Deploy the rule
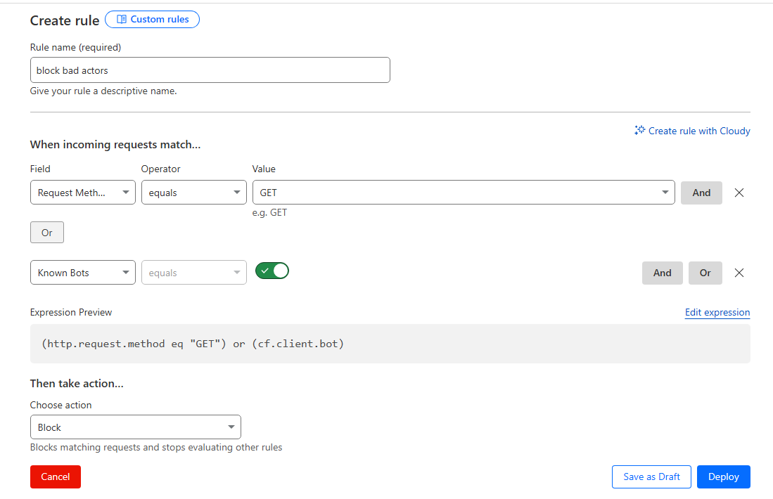Screen dimensions: 773x499 point(723,477)
